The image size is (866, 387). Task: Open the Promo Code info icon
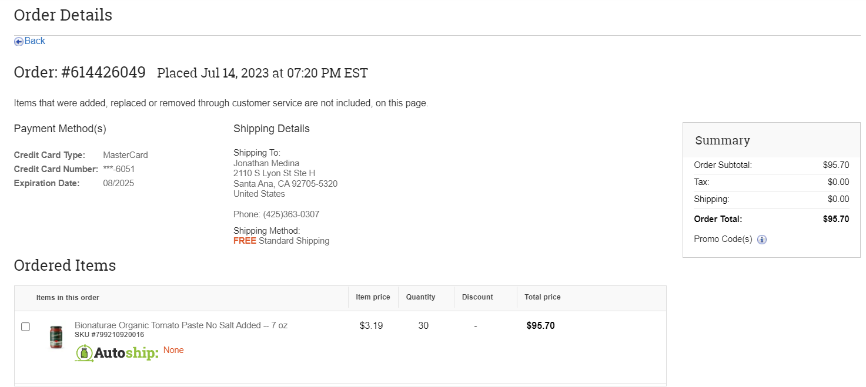point(762,240)
